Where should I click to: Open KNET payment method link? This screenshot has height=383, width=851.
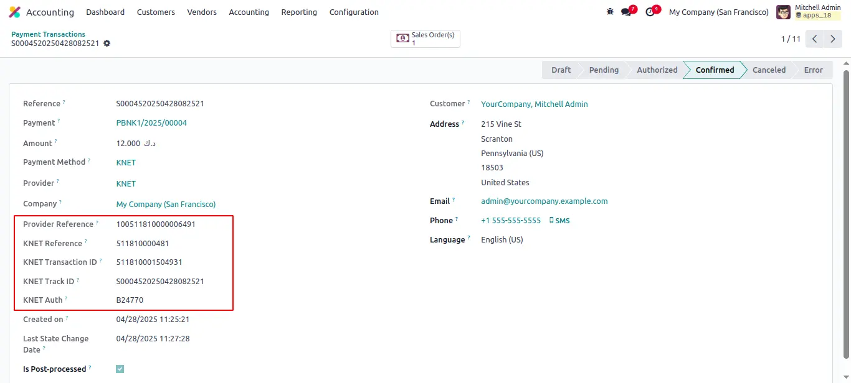pyautogui.click(x=126, y=163)
